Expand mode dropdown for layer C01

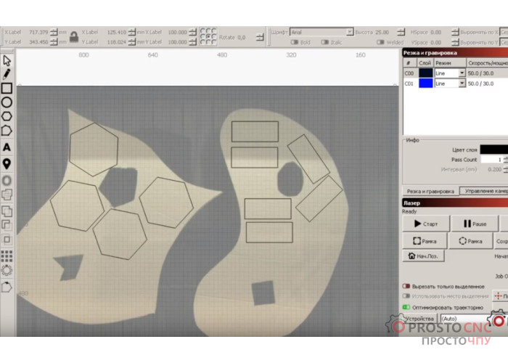[x=462, y=83]
